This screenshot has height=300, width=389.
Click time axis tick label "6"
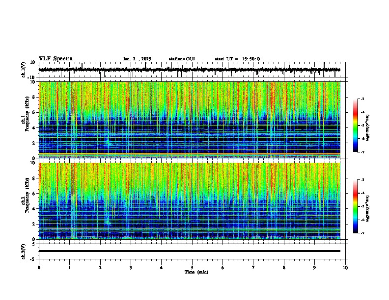223,268
